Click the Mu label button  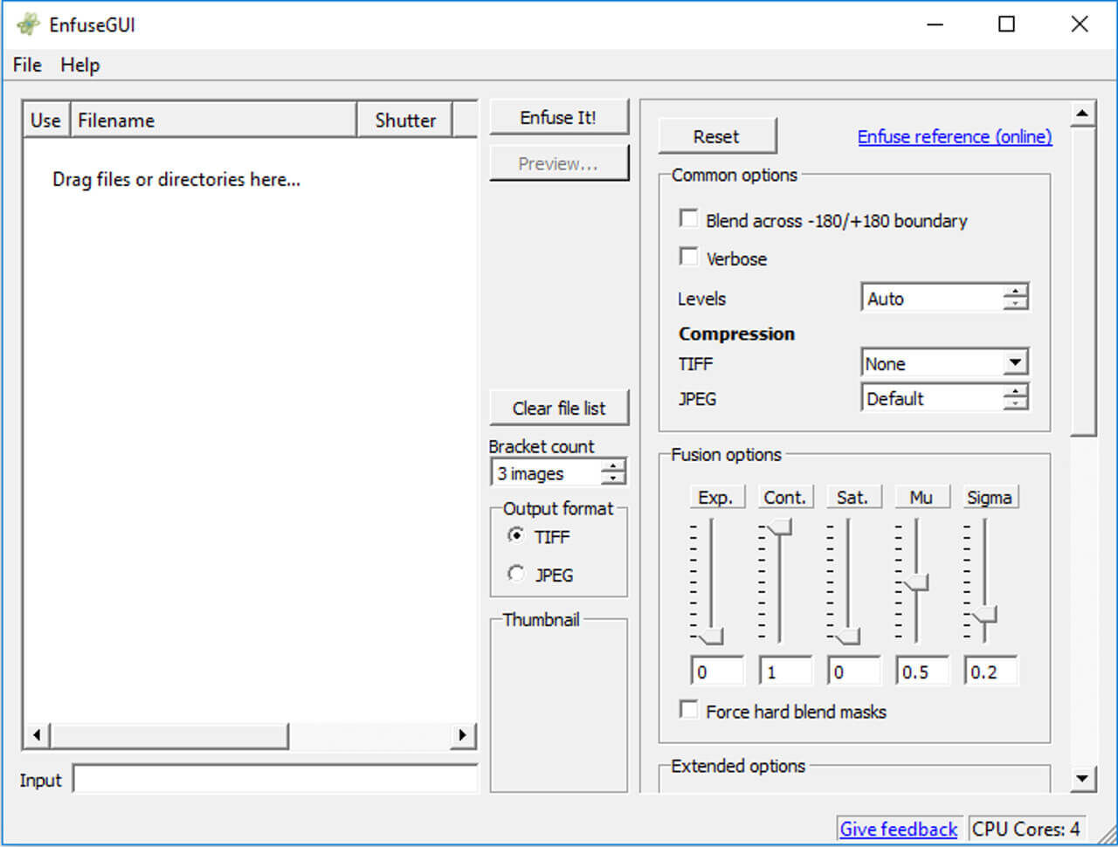(x=921, y=497)
